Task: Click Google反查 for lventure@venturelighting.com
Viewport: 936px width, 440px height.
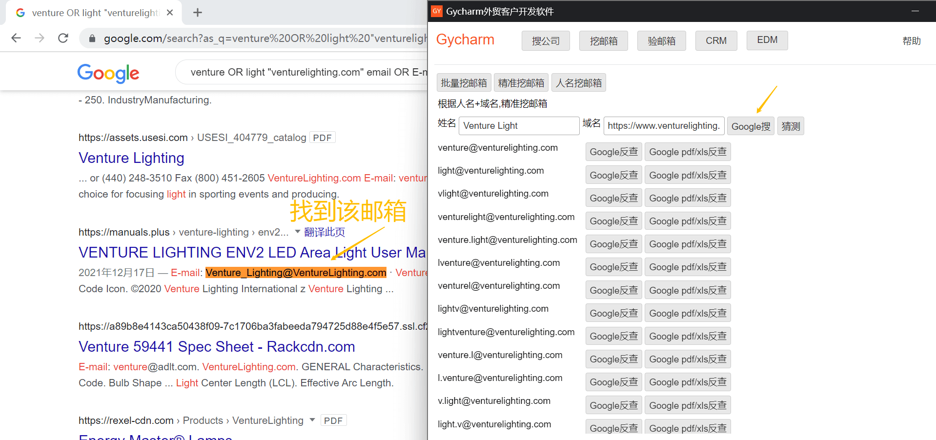Action: coord(614,267)
